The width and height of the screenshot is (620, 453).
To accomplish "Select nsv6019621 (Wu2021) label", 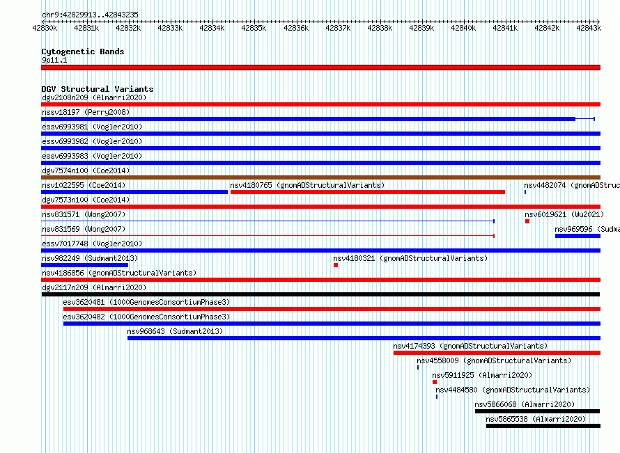I will (x=564, y=214).
